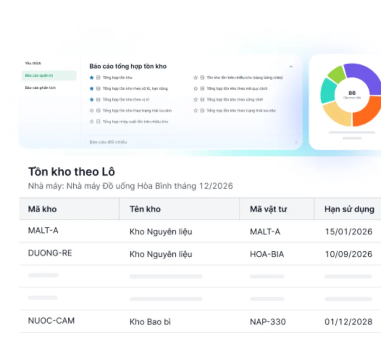Star the 'Tồn kho tồn trên nhiều kho (dạng bảng chéo)' report
This screenshot has width=381, height=338.
point(196,78)
